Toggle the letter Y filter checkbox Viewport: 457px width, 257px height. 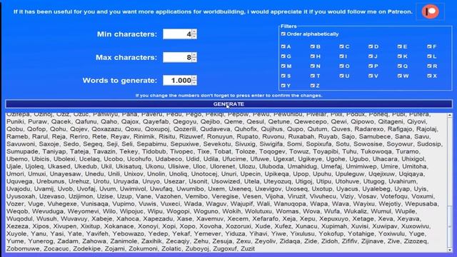[283, 86]
